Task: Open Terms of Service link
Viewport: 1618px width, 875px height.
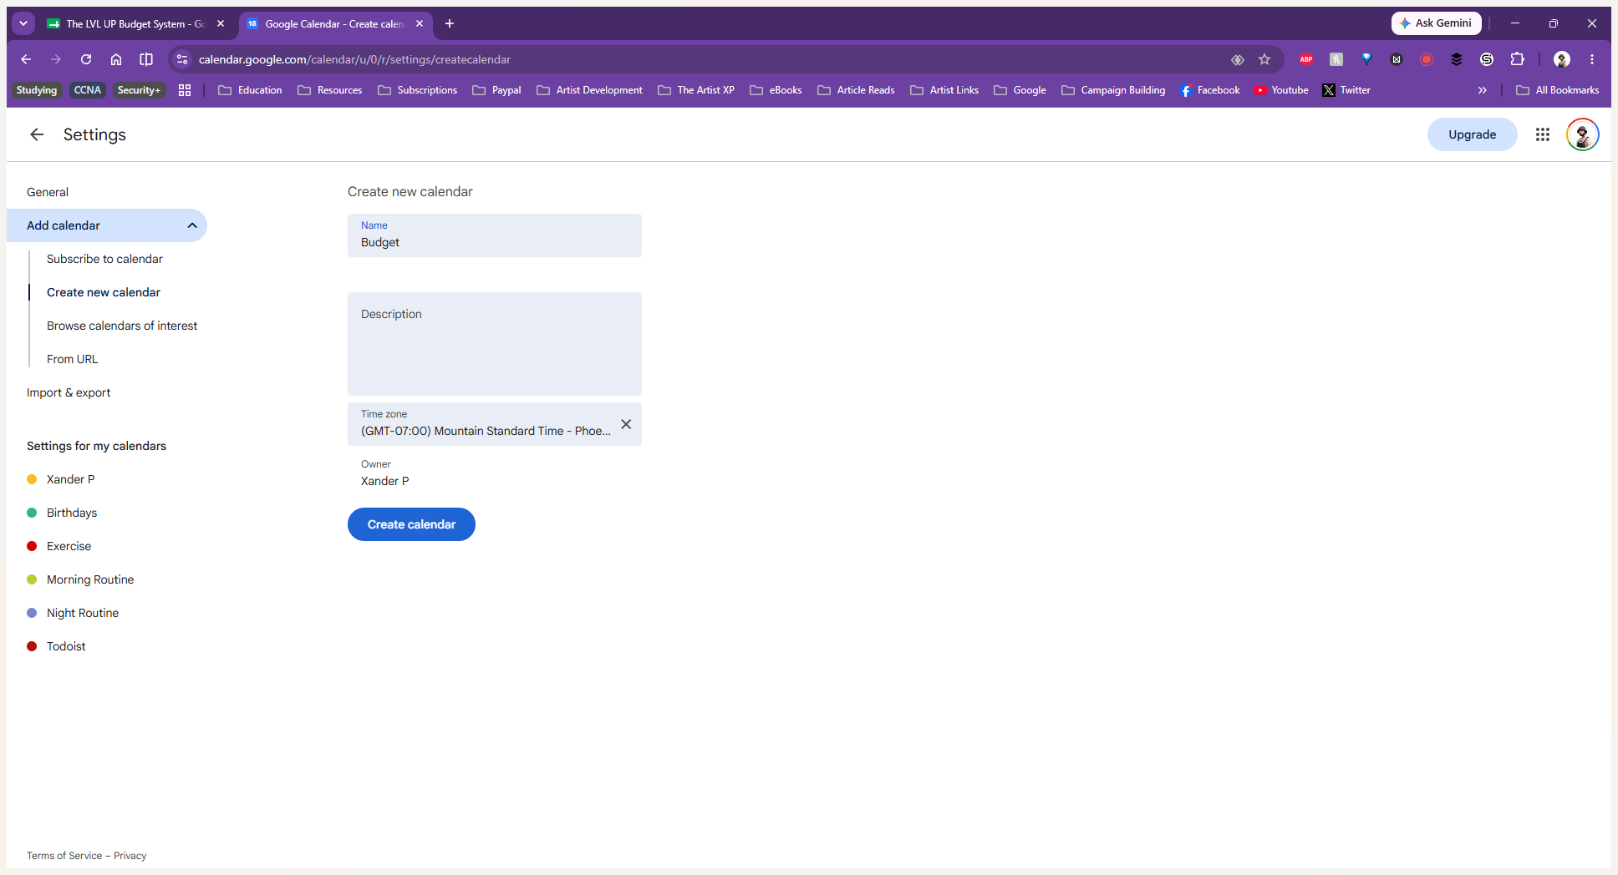Action: coord(64,856)
